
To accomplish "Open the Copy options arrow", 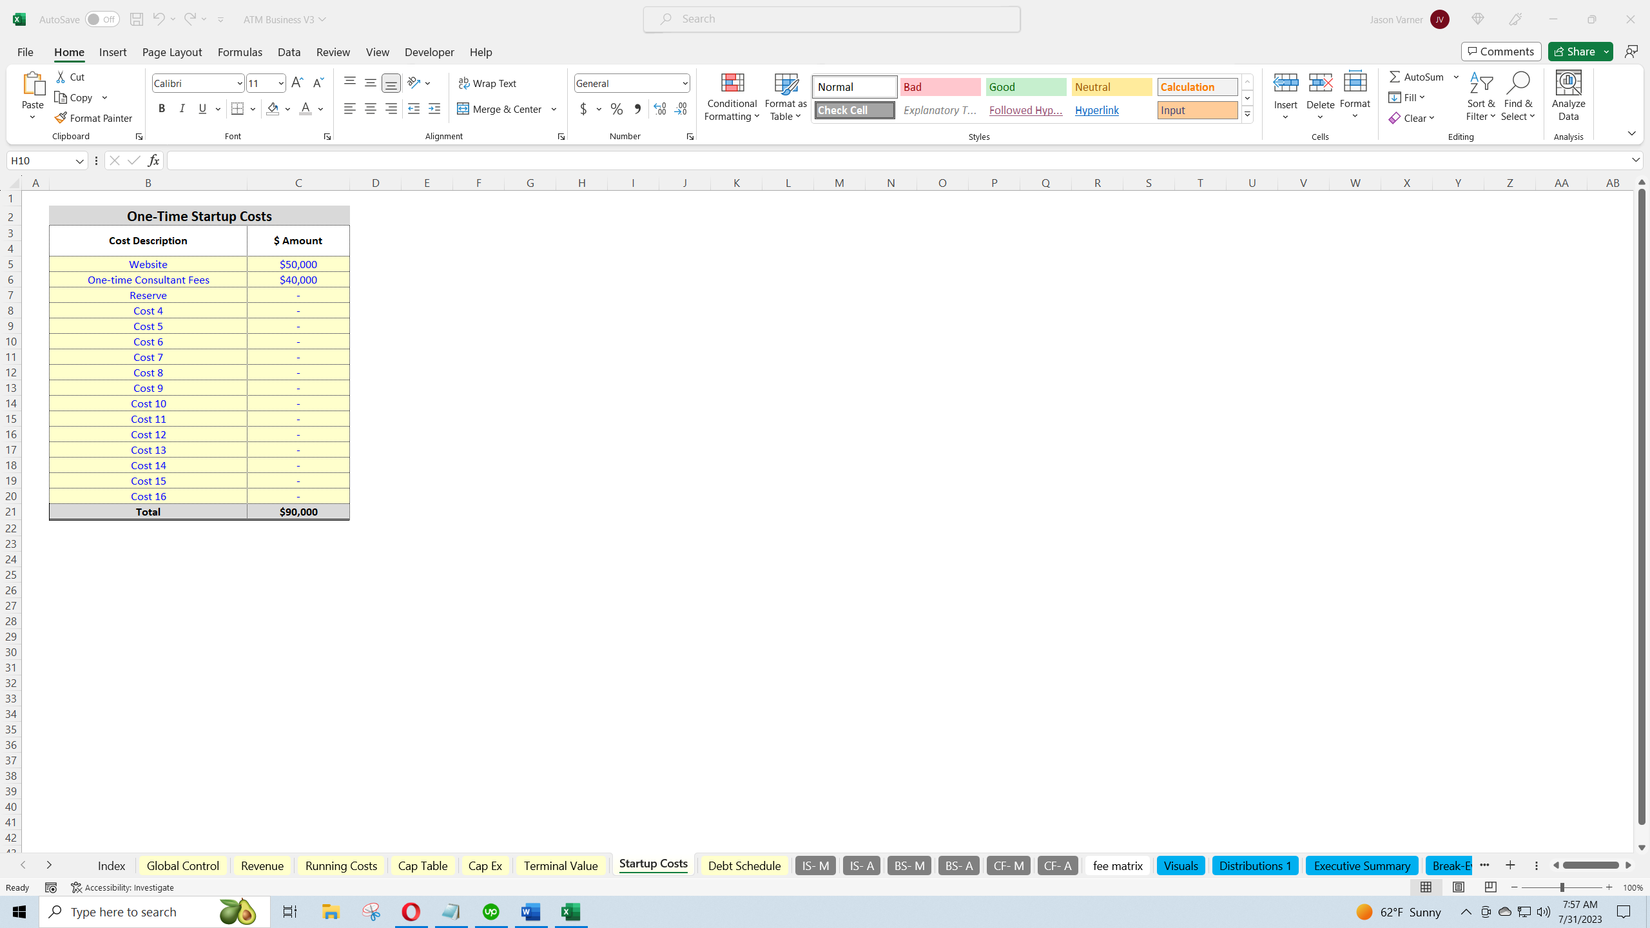I will tap(104, 97).
